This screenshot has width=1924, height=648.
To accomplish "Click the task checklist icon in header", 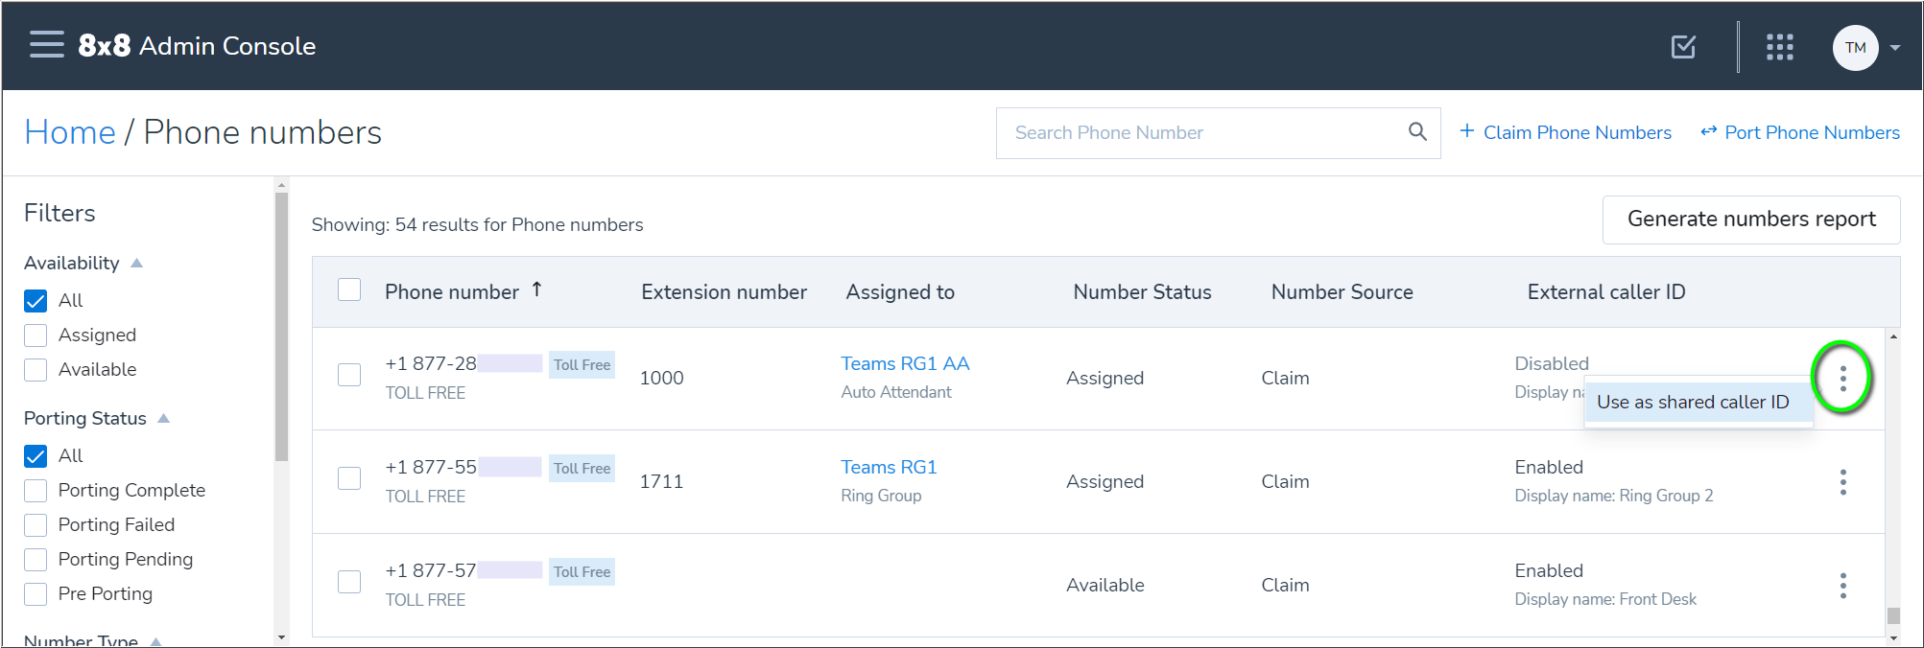I will 1683,47.
